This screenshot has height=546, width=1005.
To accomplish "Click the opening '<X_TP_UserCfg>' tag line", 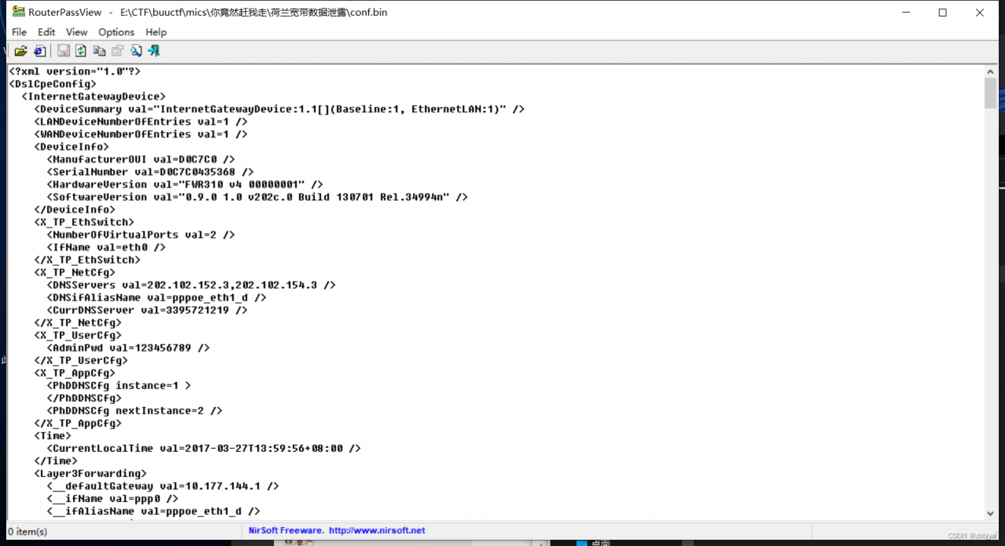I will click(x=78, y=335).
